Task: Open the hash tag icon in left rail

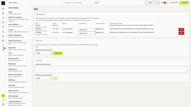Action: pyautogui.click(x=3, y=36)
